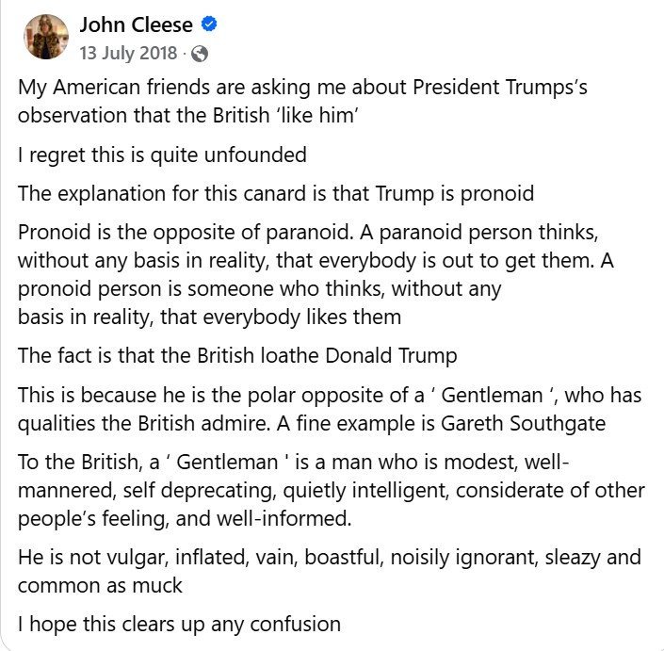The image size is (664, 651).
Task: Click the name 'Gareth Southgate' in the text
Action: click(523, 423)
